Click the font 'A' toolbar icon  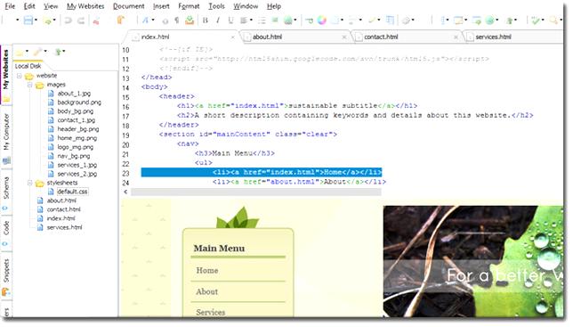pos(145,20)
